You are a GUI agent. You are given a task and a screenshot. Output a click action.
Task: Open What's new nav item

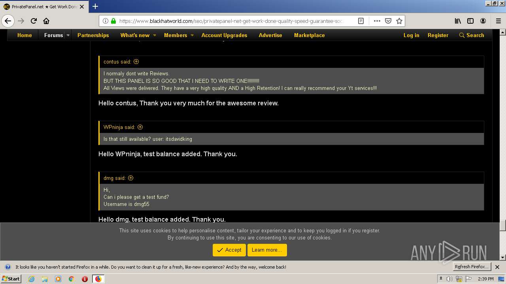[135, 35]
